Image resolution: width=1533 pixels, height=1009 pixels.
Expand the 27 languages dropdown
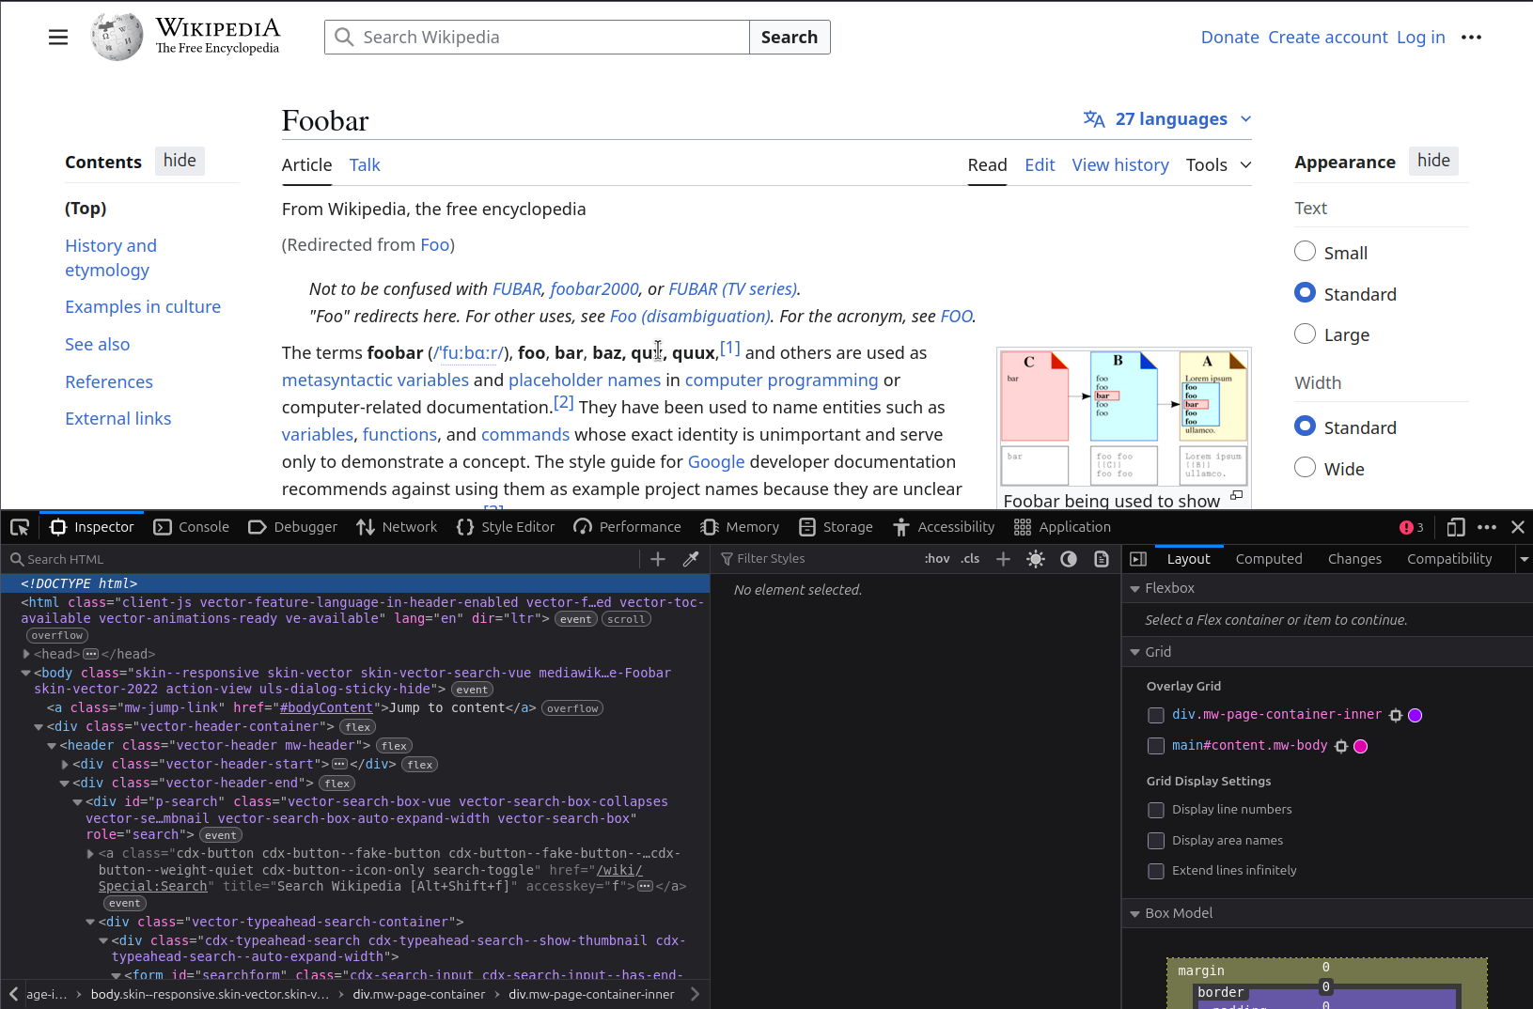click(x=1168, y=118)
